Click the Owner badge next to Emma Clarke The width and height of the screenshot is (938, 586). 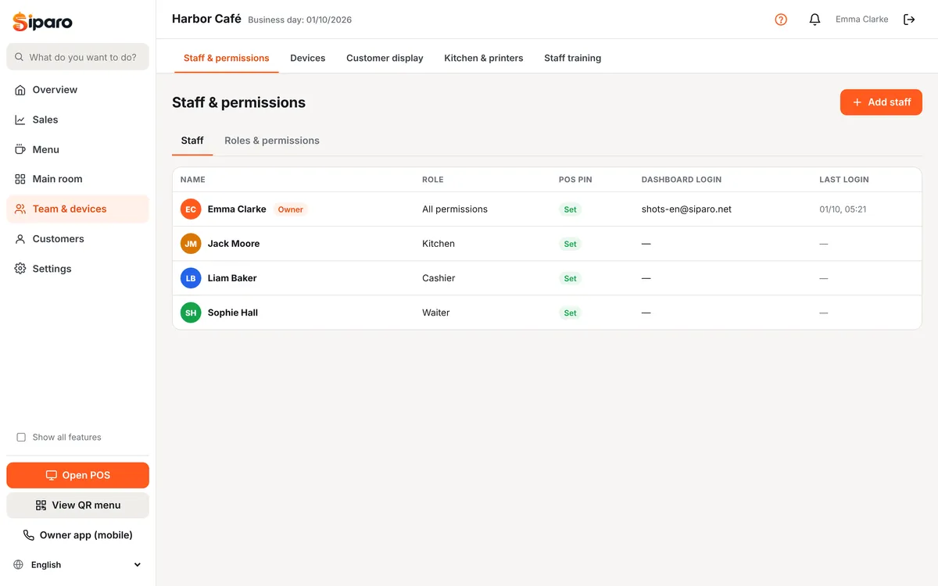[x=291, y=209]
